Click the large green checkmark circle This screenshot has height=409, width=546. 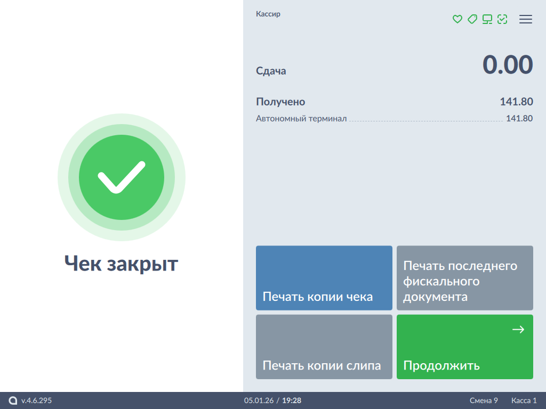tap(122, 177)
